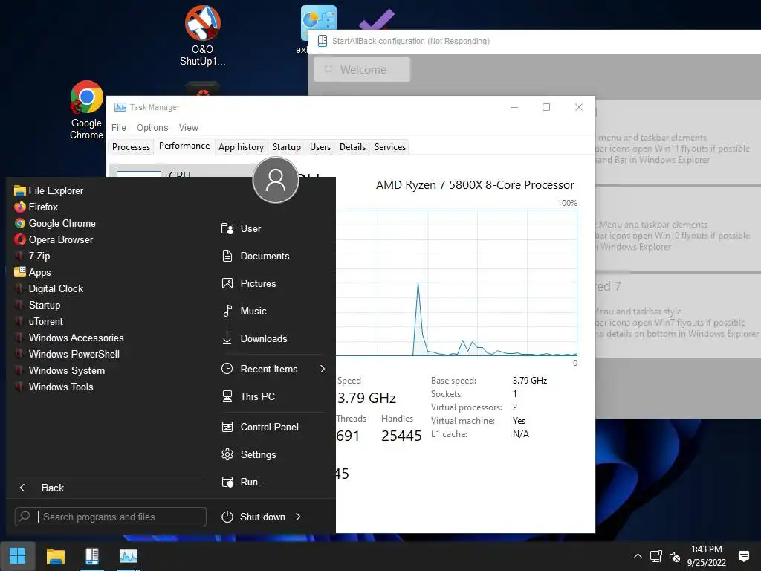Screen dimensions: 761x571
Task: Open Task Manager File menu
Action: pos(119,128)
